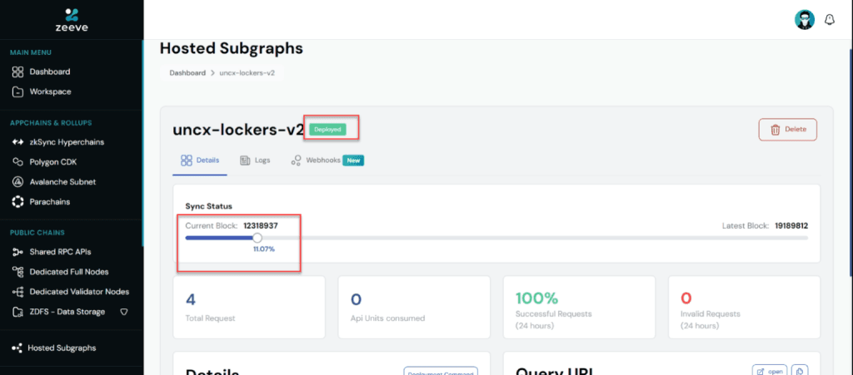
Task: Click the Sync Status label
Action: pos(209,207)
